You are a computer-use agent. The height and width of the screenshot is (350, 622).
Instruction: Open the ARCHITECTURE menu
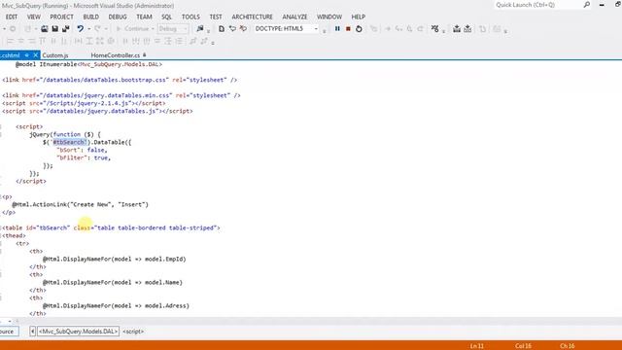(x=253, y=17)
